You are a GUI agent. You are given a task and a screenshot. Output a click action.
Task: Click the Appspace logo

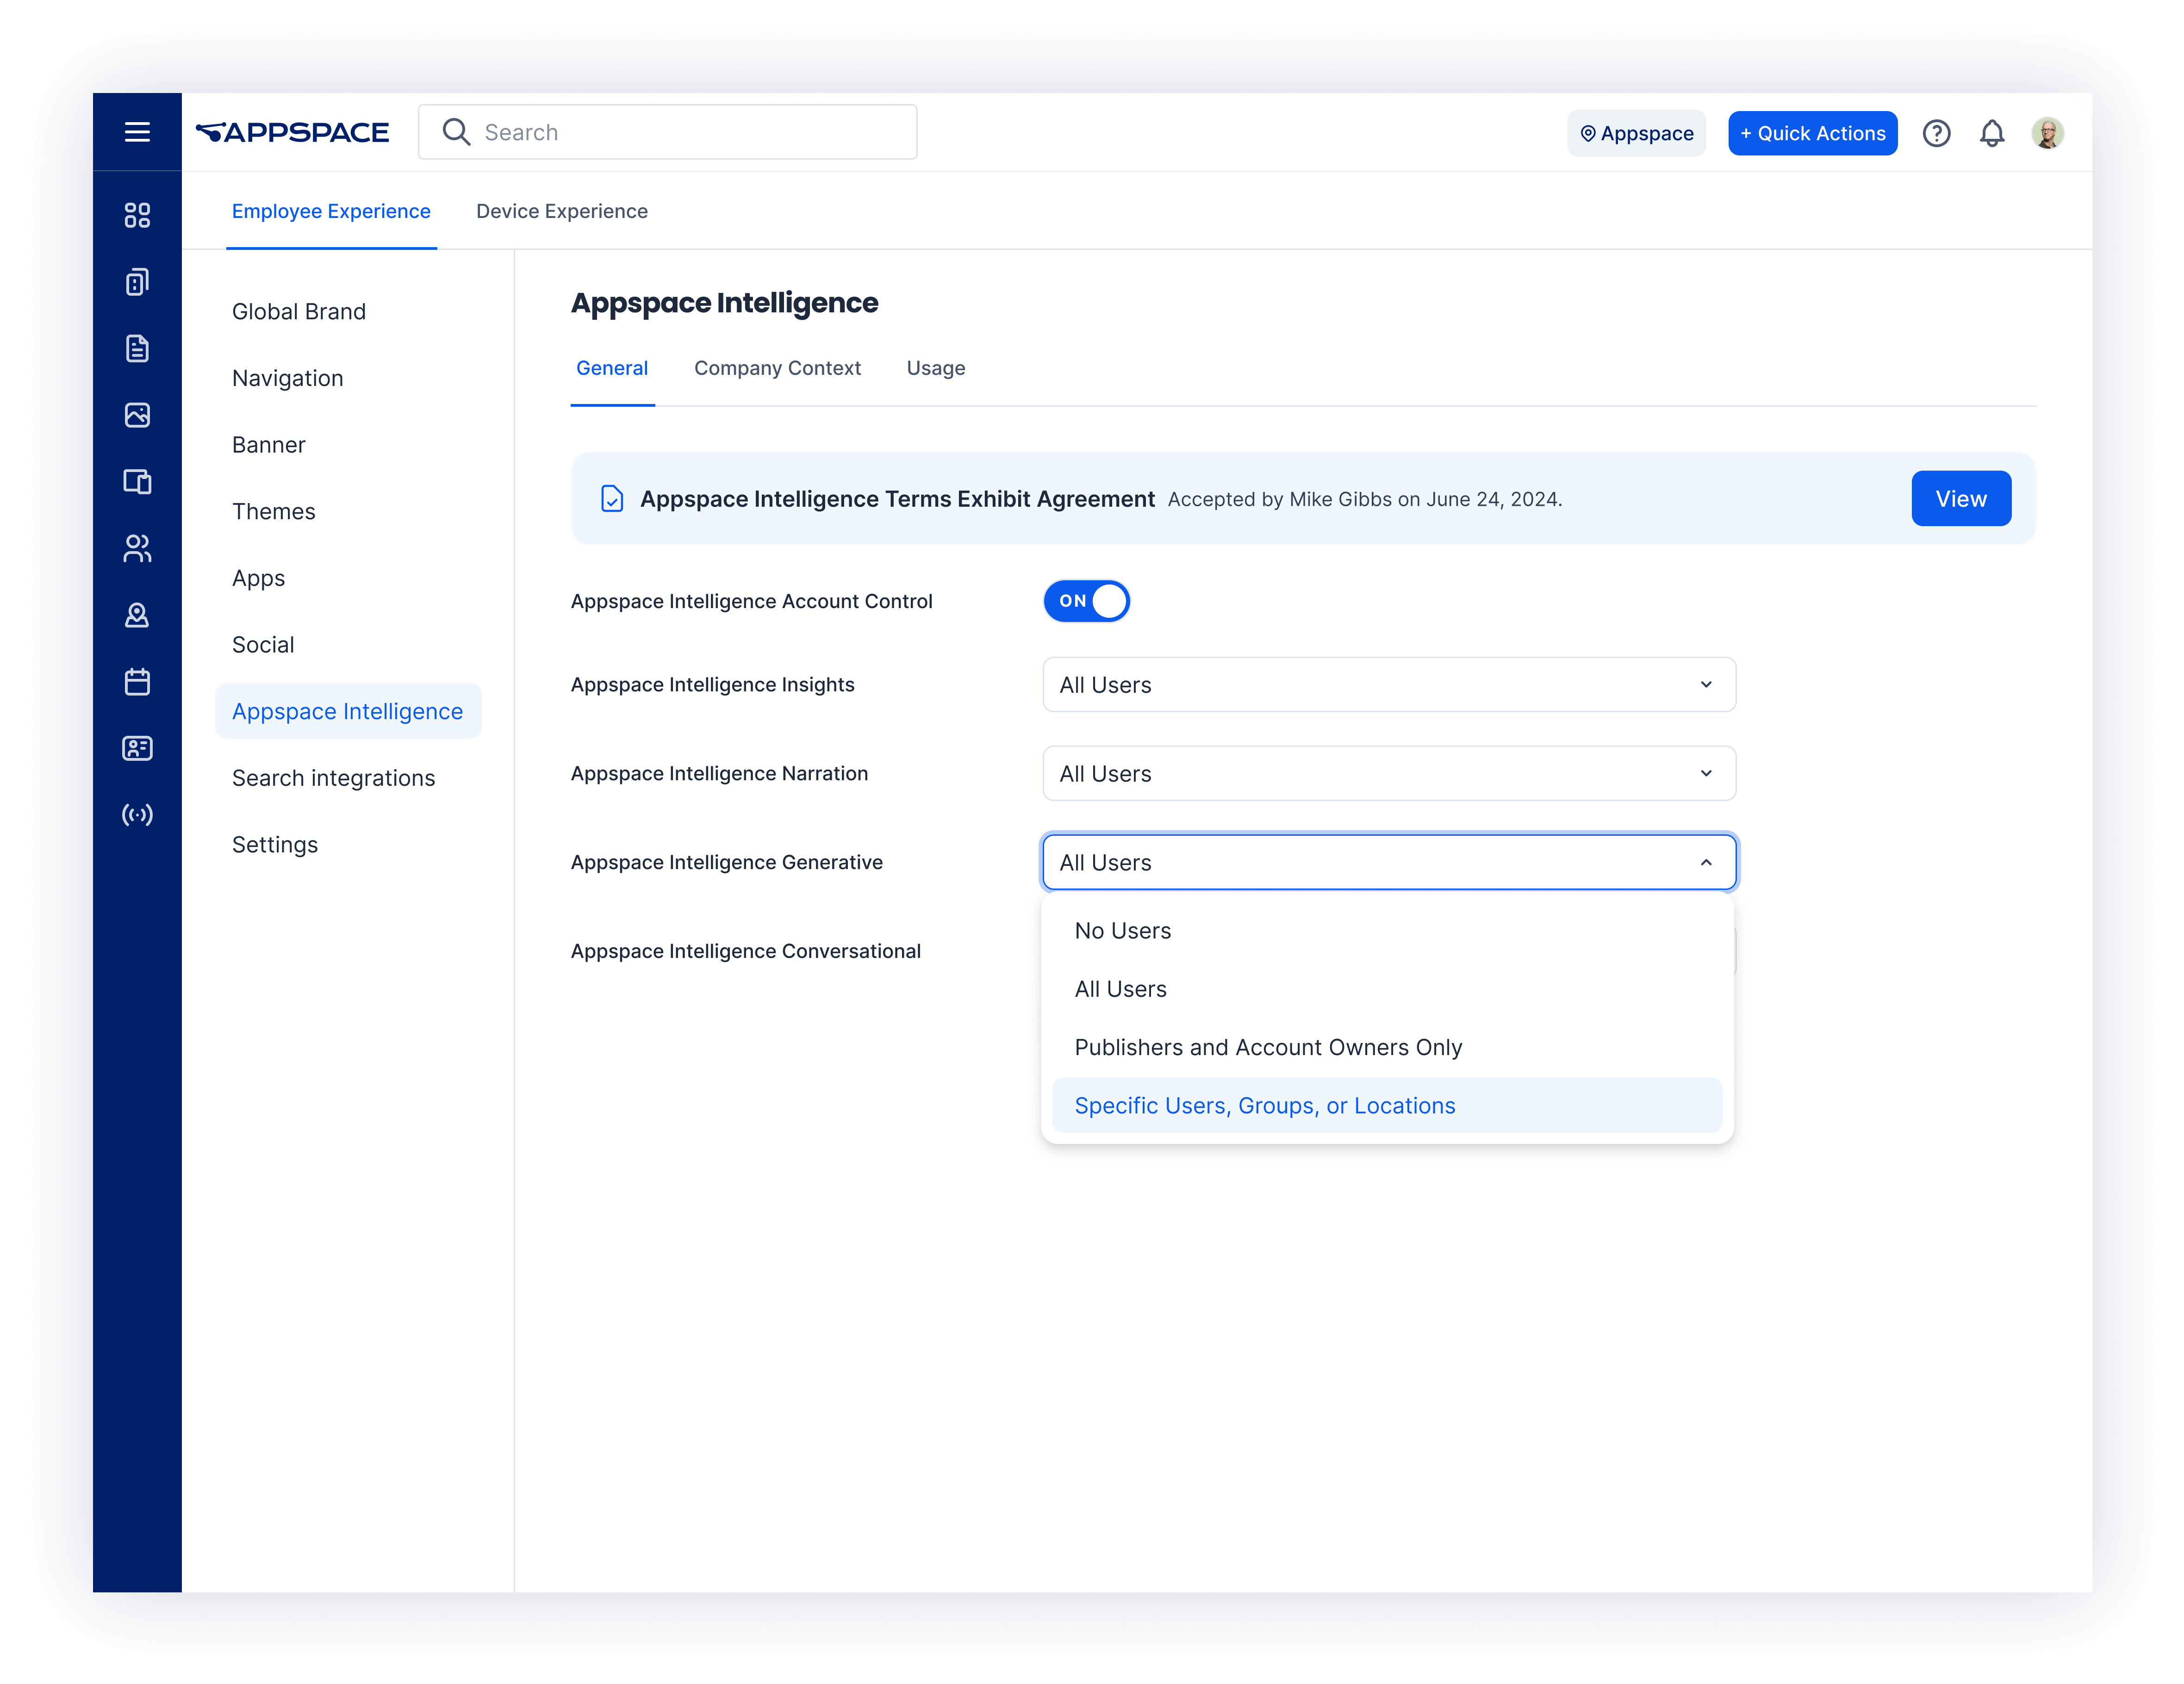(292, 132)
